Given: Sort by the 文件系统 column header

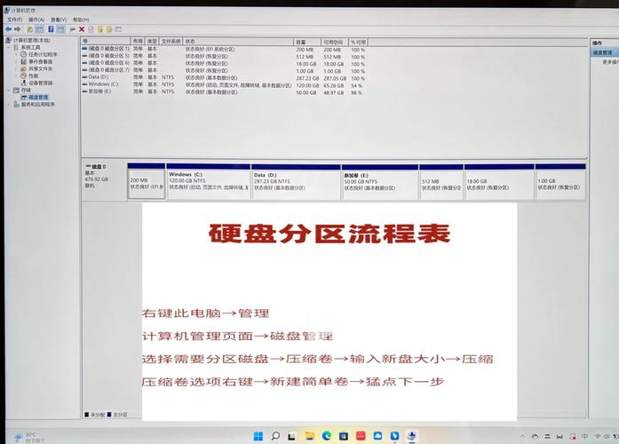Looking at the screenshot, I should click(171, 41).
